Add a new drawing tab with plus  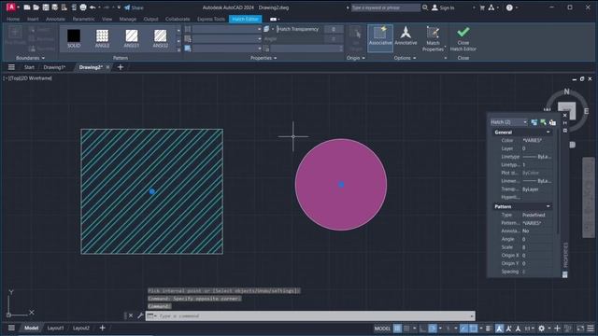tap(121, 67)
